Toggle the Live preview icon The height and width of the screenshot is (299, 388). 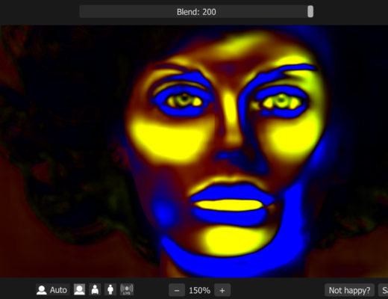127,290
